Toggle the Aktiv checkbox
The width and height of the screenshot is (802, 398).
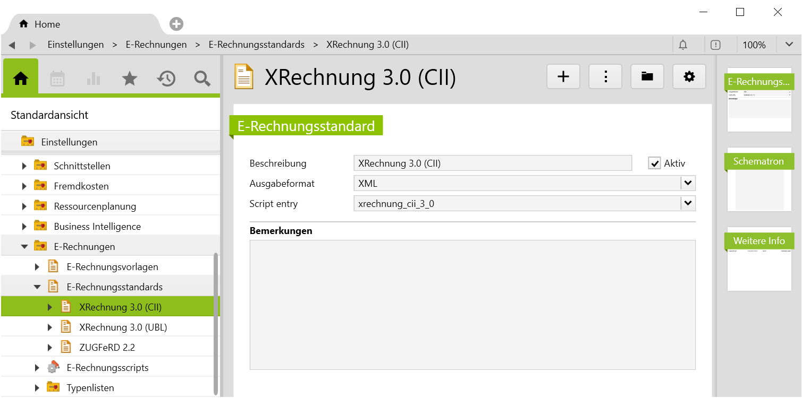pyautogui.click(x=654, y=163)
